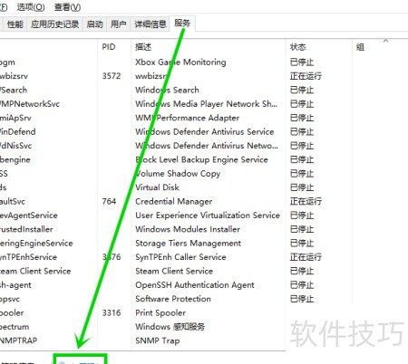
Task: Sort services by the PID column header
Action: [109, 47]
